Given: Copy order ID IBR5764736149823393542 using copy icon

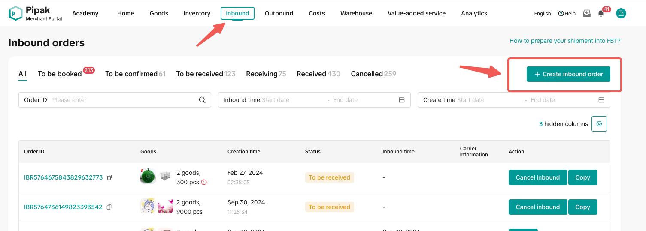Looking at the screenshot, I should [x=109, y=207].
